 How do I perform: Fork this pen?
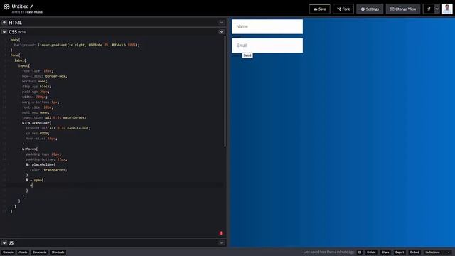tap(343, 9)
